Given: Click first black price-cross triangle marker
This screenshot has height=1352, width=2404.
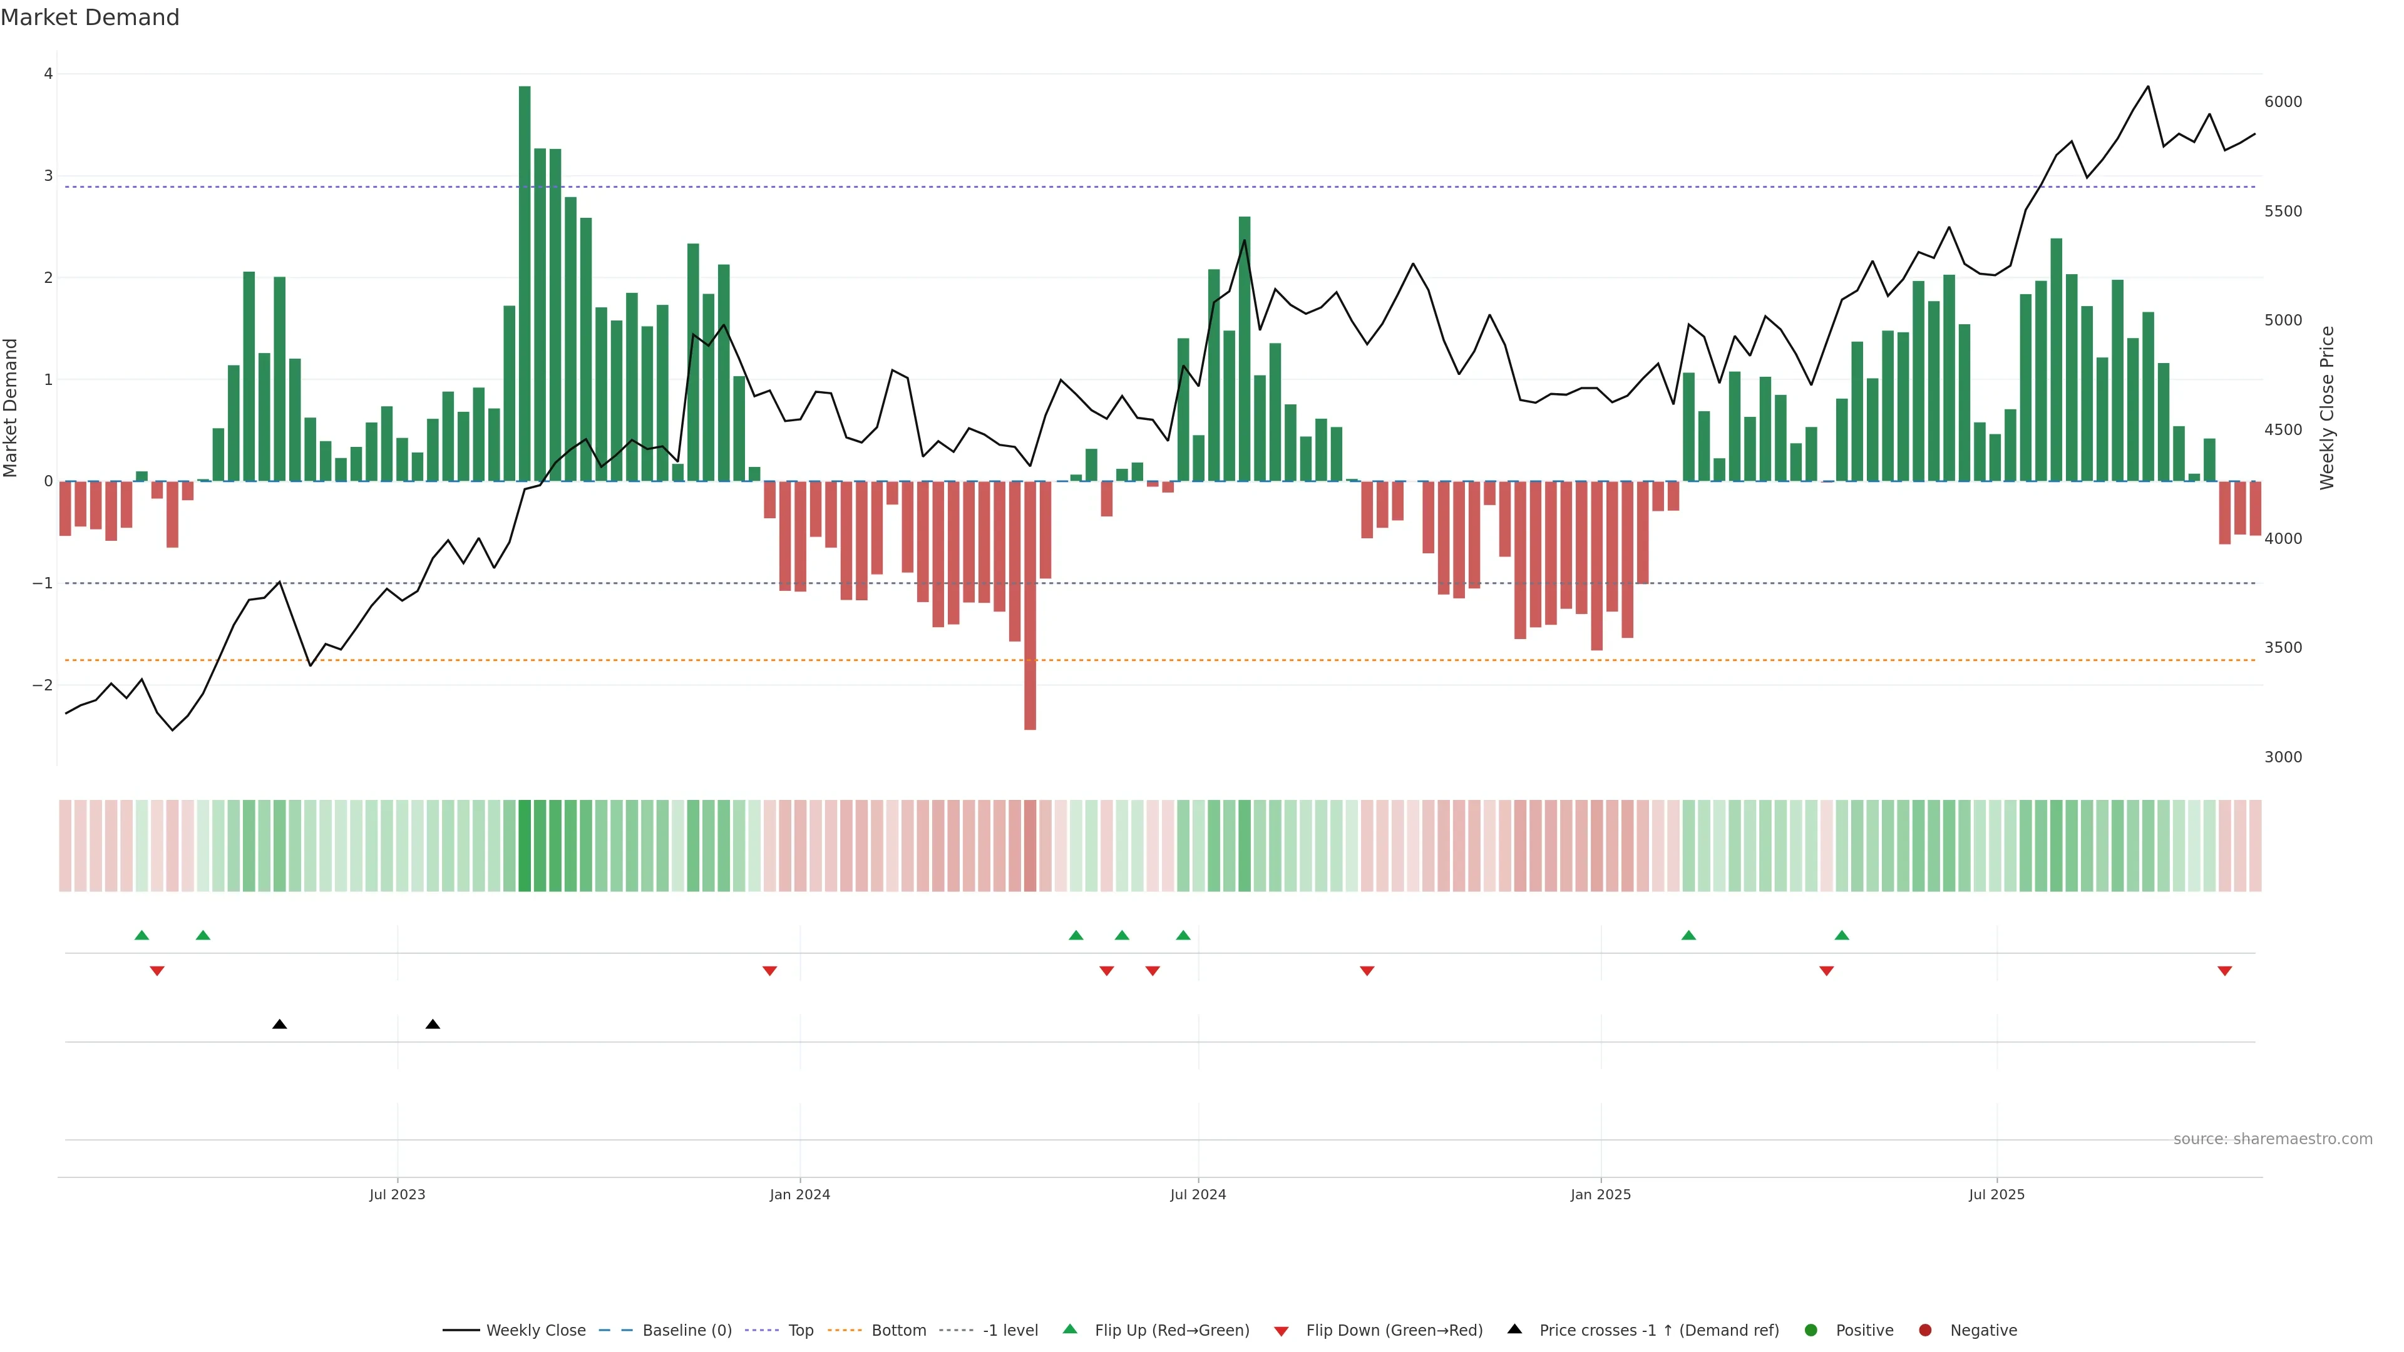Looking at the screenshot, I should click(279, 1025).
